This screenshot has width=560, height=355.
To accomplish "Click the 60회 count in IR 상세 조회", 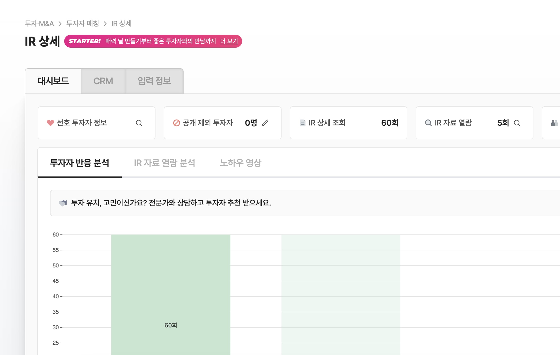I will tap(390, 123).
